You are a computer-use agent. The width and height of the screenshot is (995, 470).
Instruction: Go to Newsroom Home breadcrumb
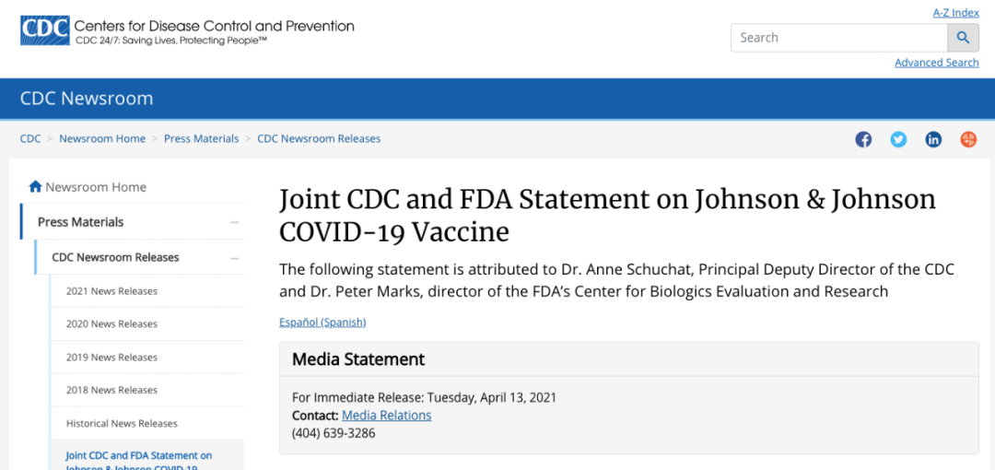coord(102,138)
